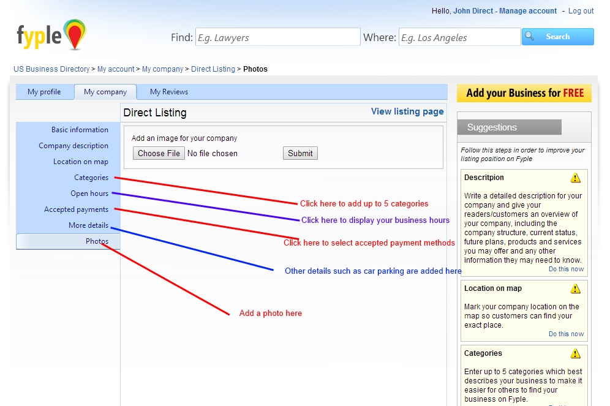Image resolution: width=610 pixels, height=406 pixels.
Task: Open the My Reviews tab
Action: [169, 92]
